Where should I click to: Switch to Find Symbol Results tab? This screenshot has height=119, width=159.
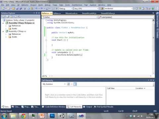[x=104, y=107]
